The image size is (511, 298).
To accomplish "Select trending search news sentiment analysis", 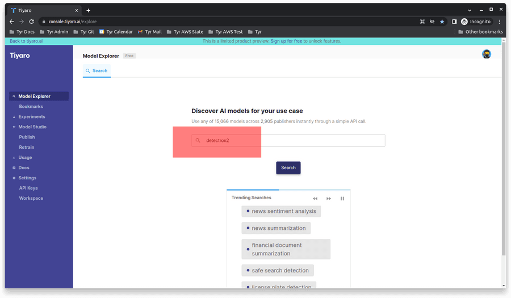I will (281, 211).
